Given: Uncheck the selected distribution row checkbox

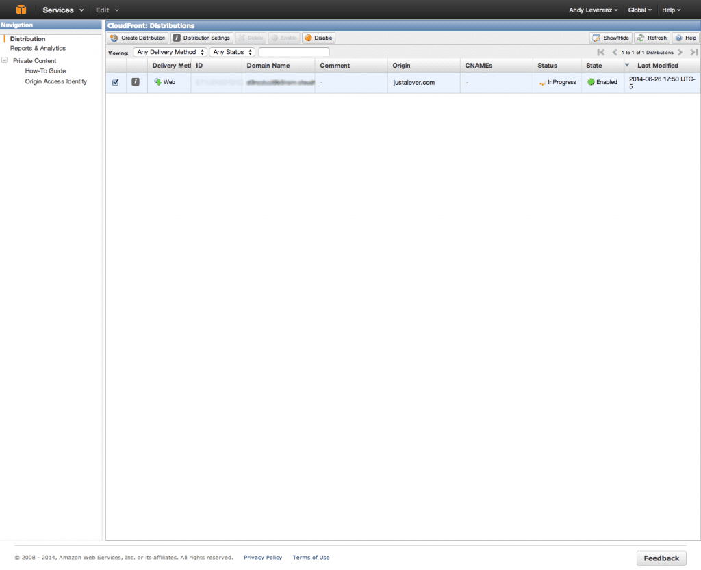Looking at the screenshot, I should 115,81.
